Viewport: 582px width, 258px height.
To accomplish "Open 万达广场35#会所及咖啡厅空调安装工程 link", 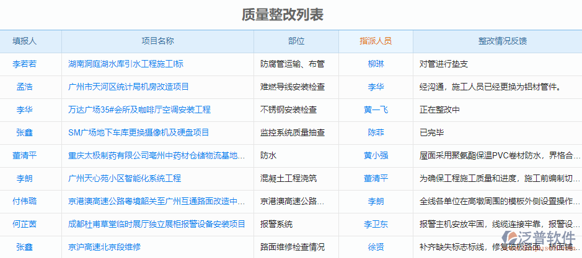I will click(x=139, y=110).
